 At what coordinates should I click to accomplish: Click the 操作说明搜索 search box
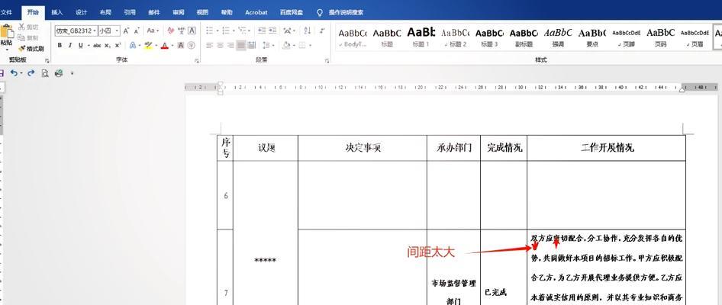coord(346,12)
